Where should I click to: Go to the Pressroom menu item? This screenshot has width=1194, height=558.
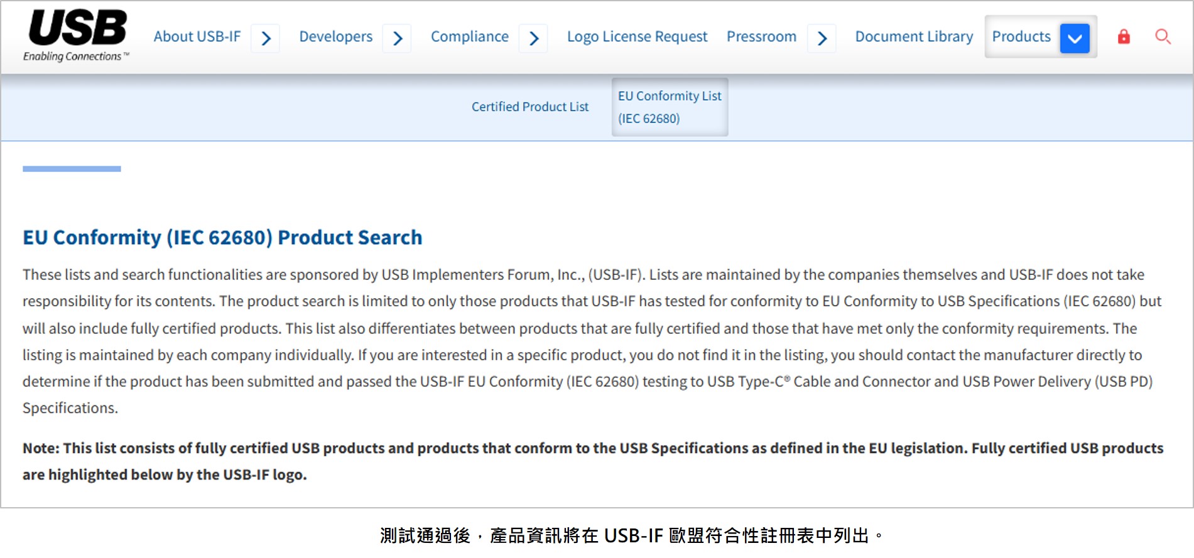pyautogui.click(x=761, y=36)
